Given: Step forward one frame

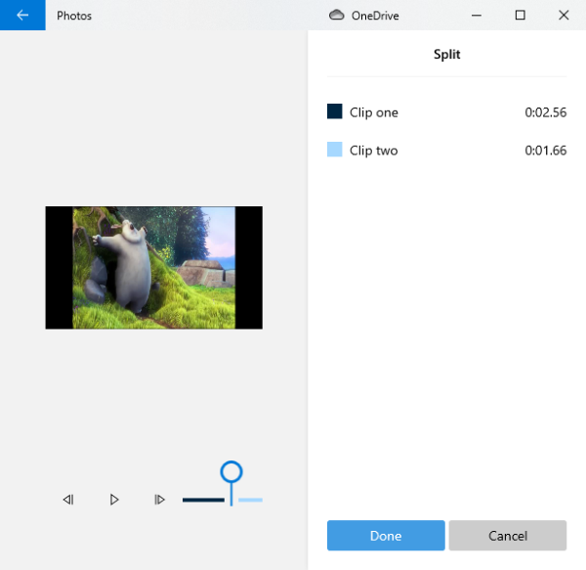Looking at the screenshot, I should coord(159,500).
